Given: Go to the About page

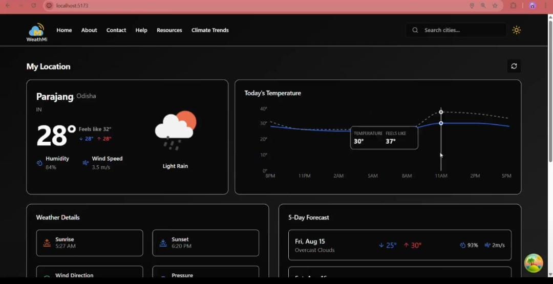Looking at the screenshot, I should coord(89,30).
